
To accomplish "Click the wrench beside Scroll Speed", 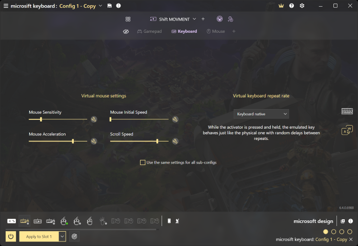I will click(x=175, y=141).
